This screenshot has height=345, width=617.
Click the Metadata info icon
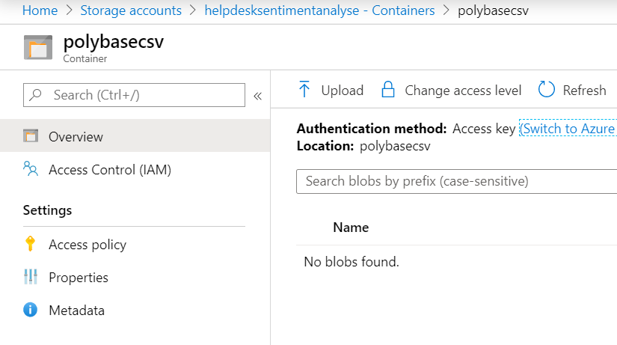pyautogui.click(x=31, y=310)
